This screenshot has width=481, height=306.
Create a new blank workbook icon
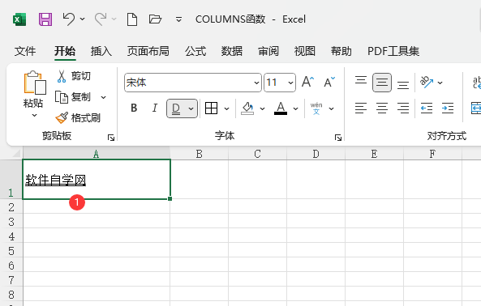pyautogui.click(x=132, y=19)
